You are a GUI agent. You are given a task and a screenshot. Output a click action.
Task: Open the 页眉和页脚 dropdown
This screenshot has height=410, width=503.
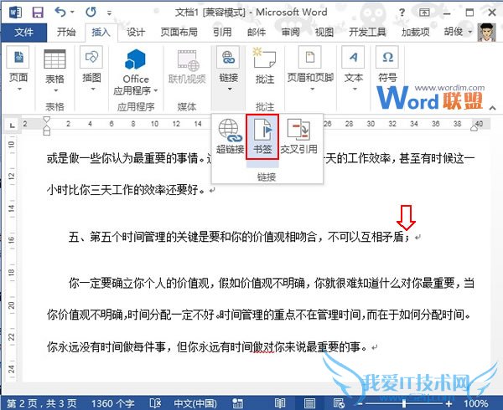click(x=310, y=69)
